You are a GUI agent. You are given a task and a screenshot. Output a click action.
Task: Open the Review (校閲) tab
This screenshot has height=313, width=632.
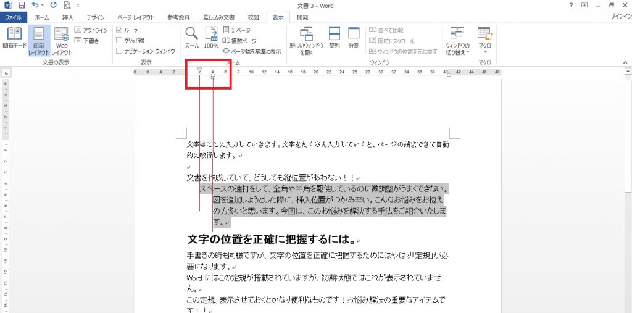click(253, 17)
